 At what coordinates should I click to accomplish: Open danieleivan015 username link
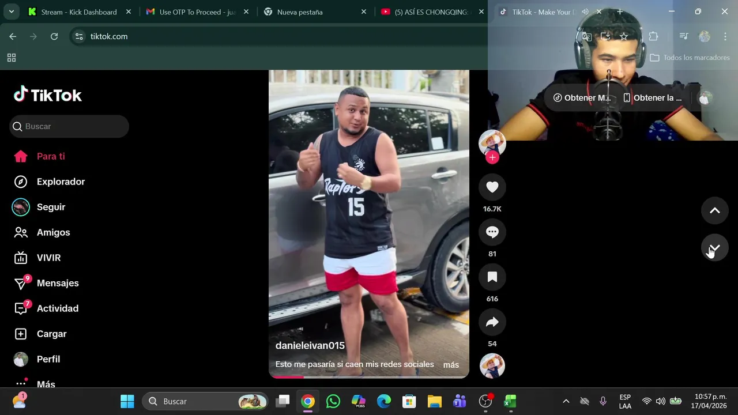coord(310,345)
